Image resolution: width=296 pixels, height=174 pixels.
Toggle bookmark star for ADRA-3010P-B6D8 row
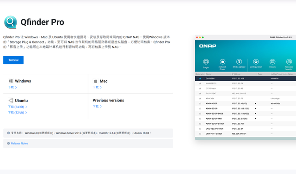pyautogui.click(x=200, y=114)
